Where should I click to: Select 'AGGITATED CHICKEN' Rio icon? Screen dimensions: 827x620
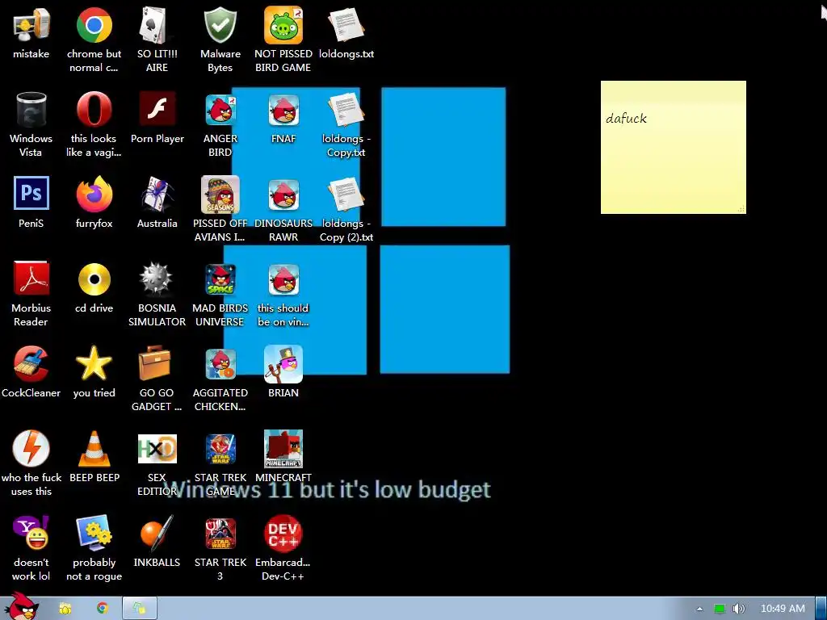tap(220, 364)
